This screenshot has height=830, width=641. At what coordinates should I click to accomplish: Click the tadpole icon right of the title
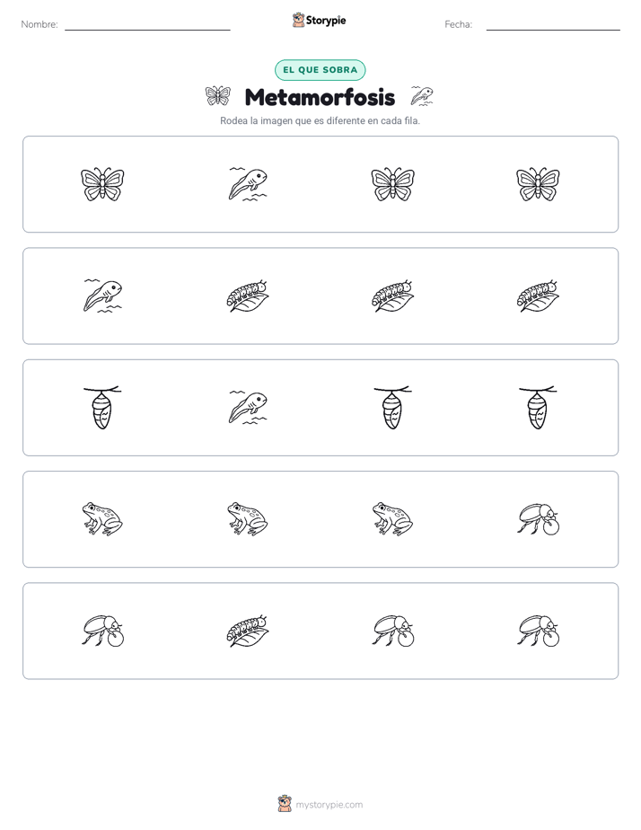point(422,96)
